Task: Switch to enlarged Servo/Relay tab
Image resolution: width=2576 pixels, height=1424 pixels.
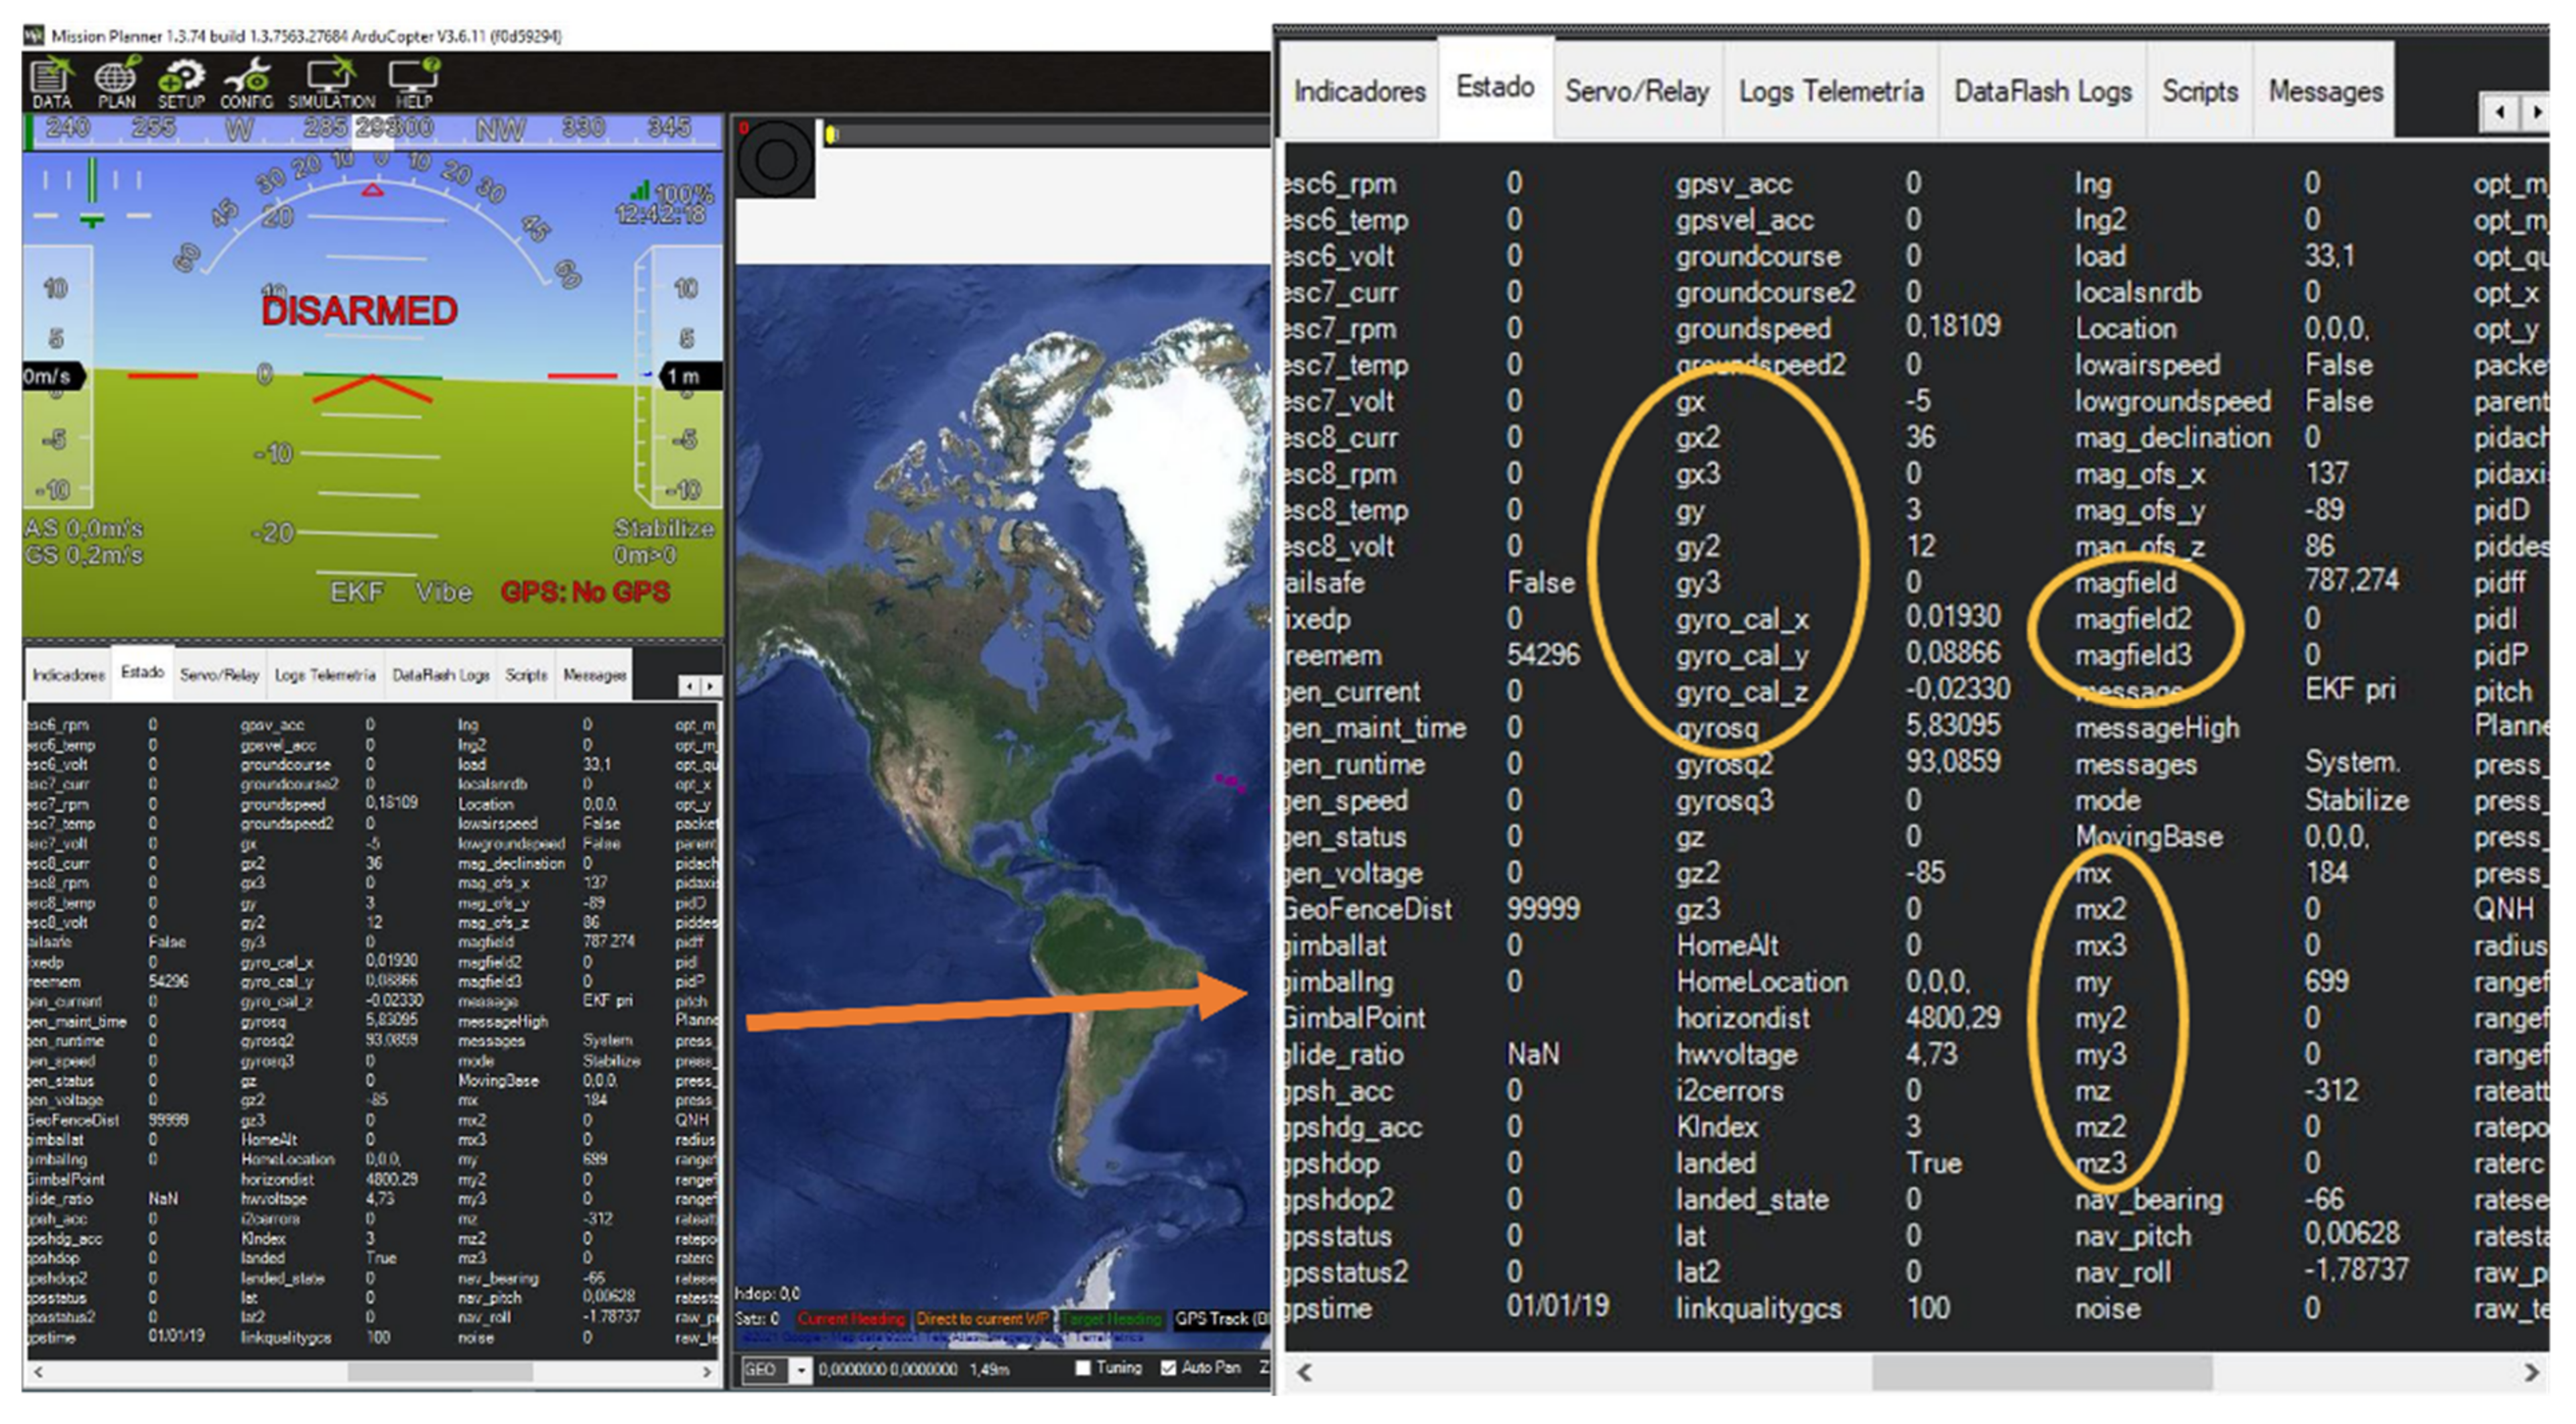Action: coord(1636,91)
